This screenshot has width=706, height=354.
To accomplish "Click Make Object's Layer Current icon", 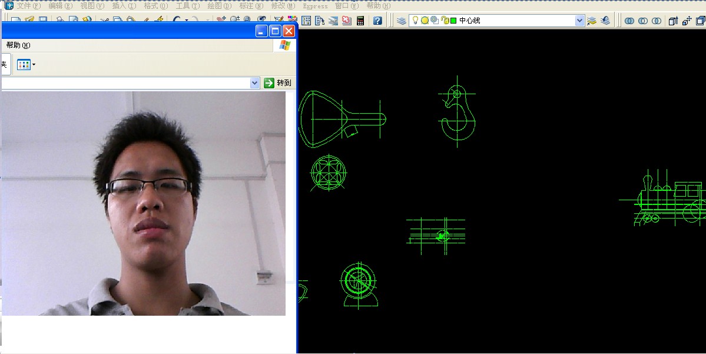I will pyautogui.click(x=592, y=21).
